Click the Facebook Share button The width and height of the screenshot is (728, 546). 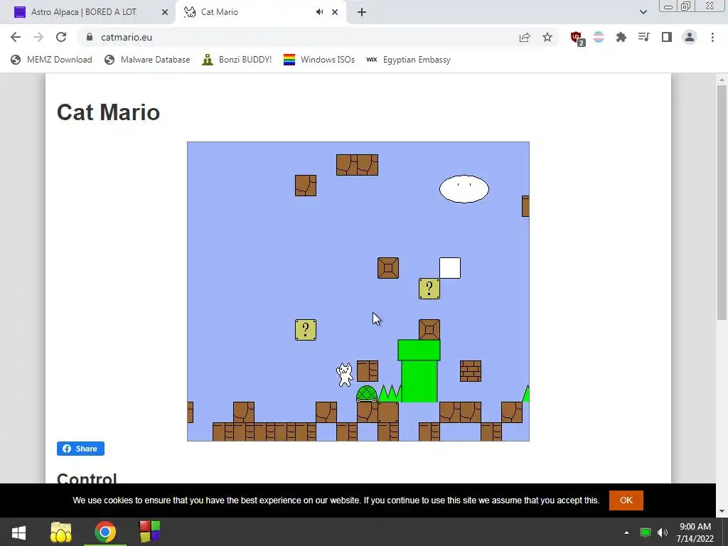[80, 449]
